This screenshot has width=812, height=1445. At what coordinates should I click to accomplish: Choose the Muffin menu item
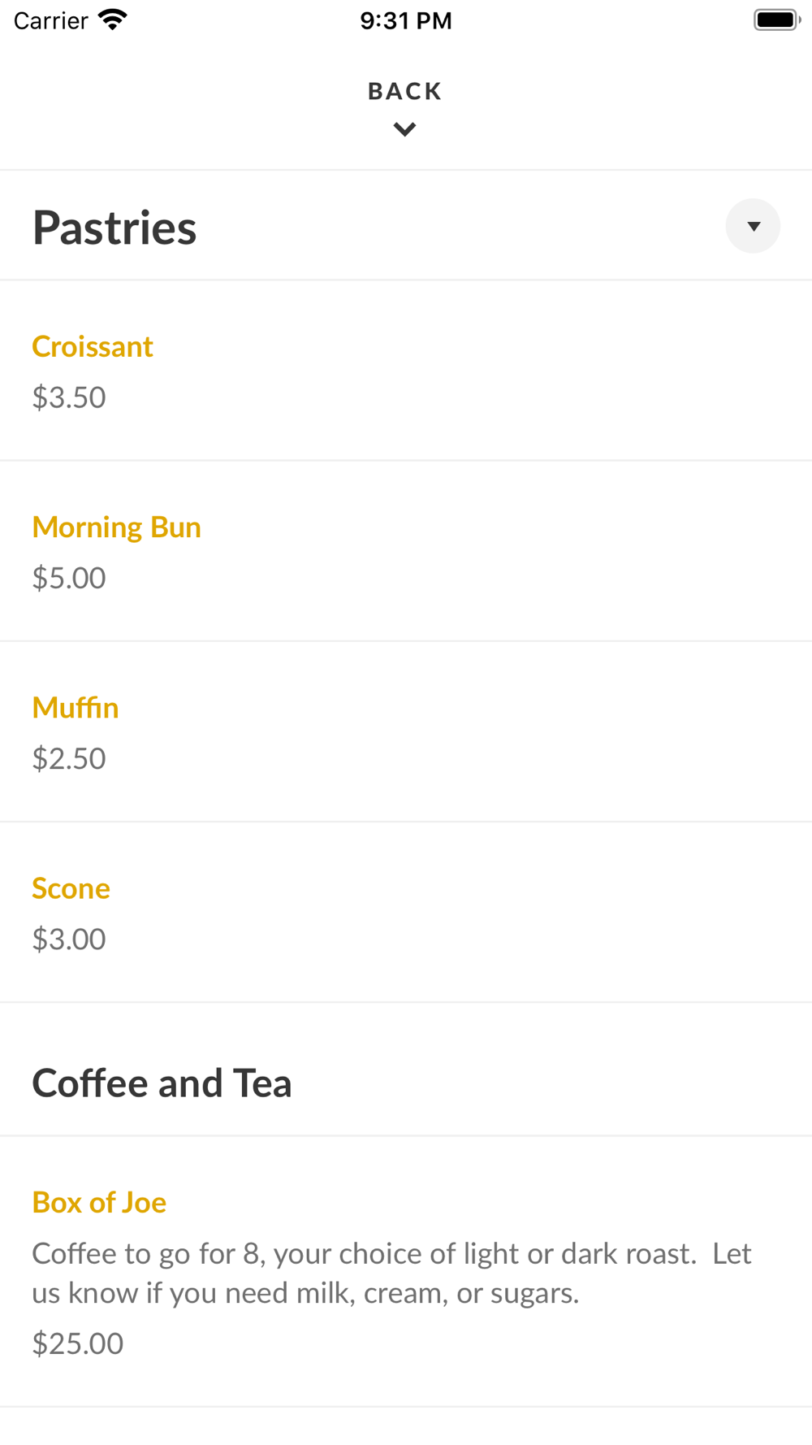[76, 708]
